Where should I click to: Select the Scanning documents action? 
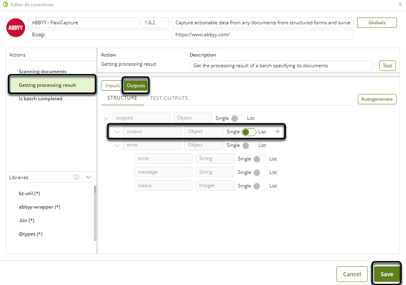(x=43, y=72)
